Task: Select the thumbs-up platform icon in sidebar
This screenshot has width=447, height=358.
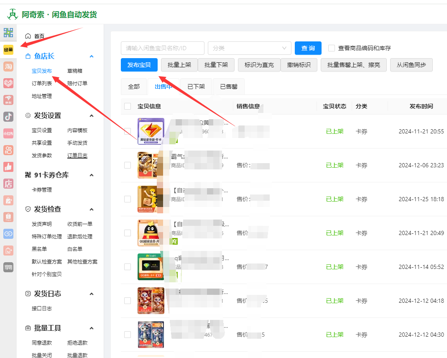Action: tap(8, 167)
